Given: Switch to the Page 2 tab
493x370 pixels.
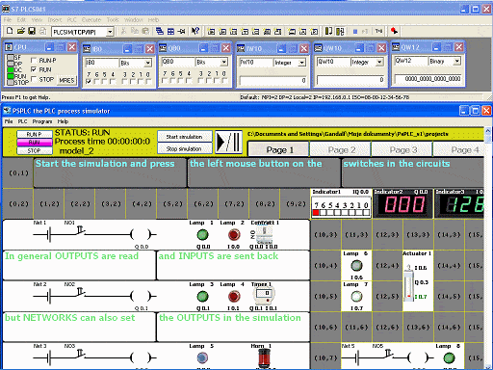Looking at the screenshot, I should point(341,149).
